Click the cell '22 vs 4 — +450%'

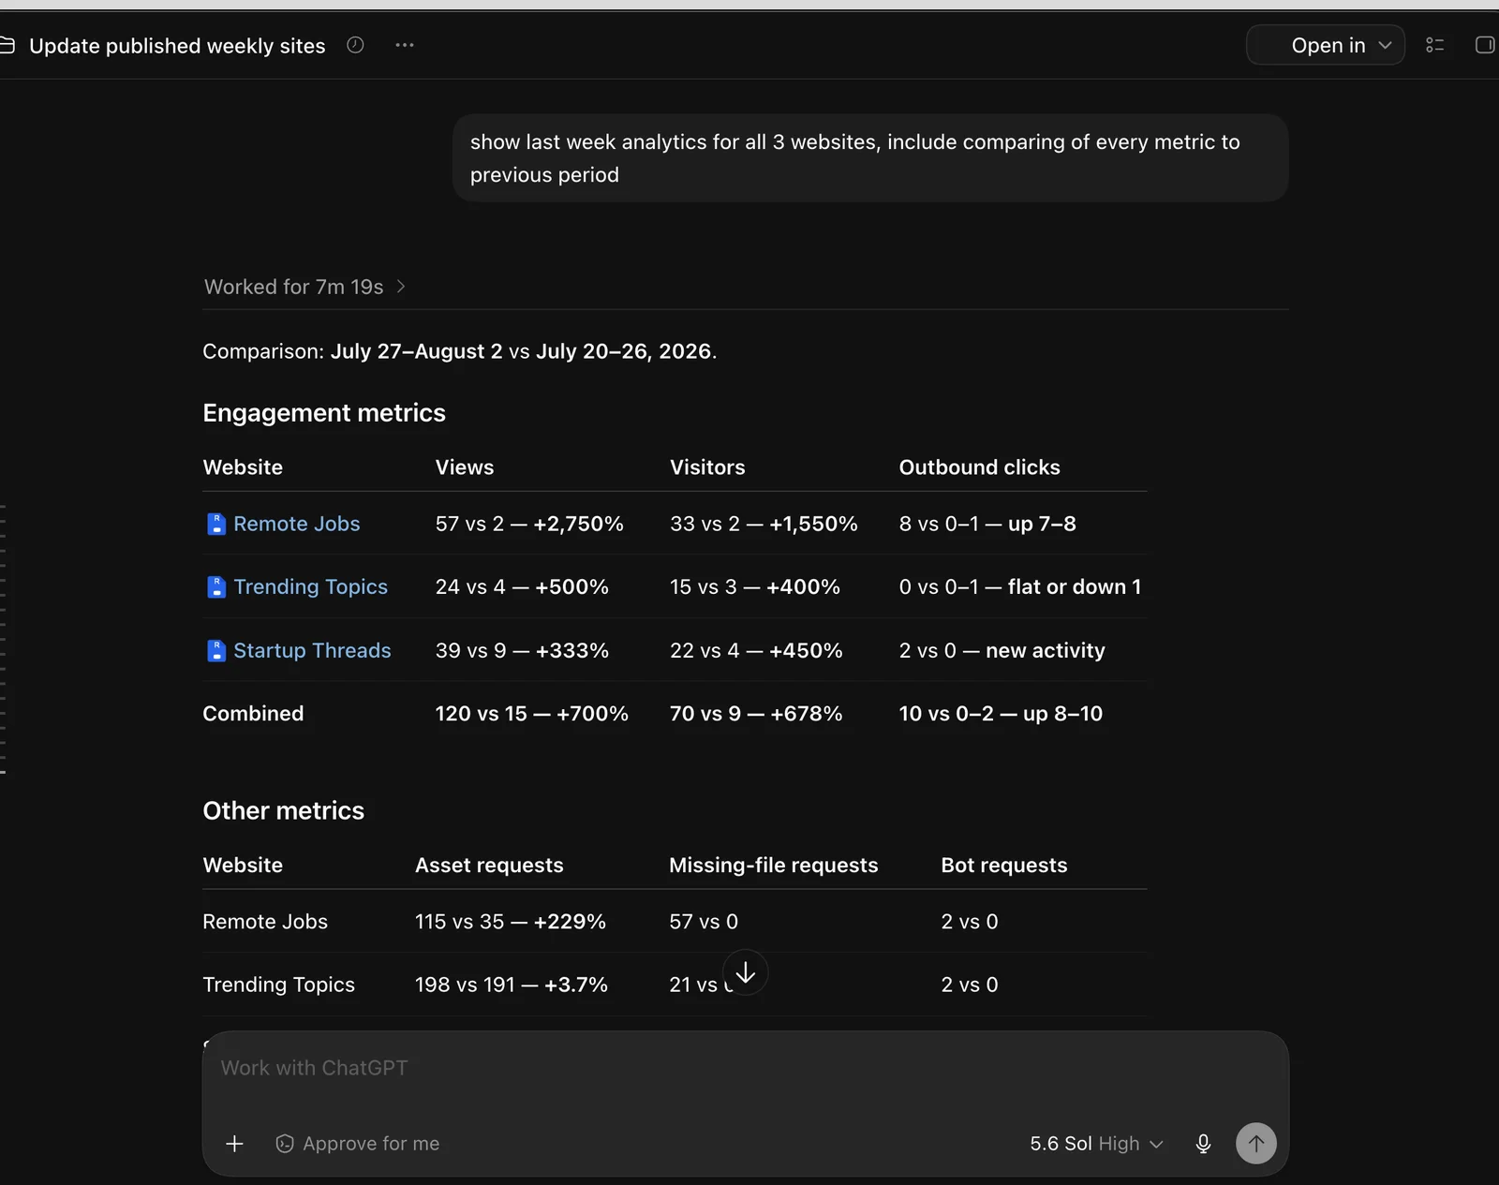(756, 650)
